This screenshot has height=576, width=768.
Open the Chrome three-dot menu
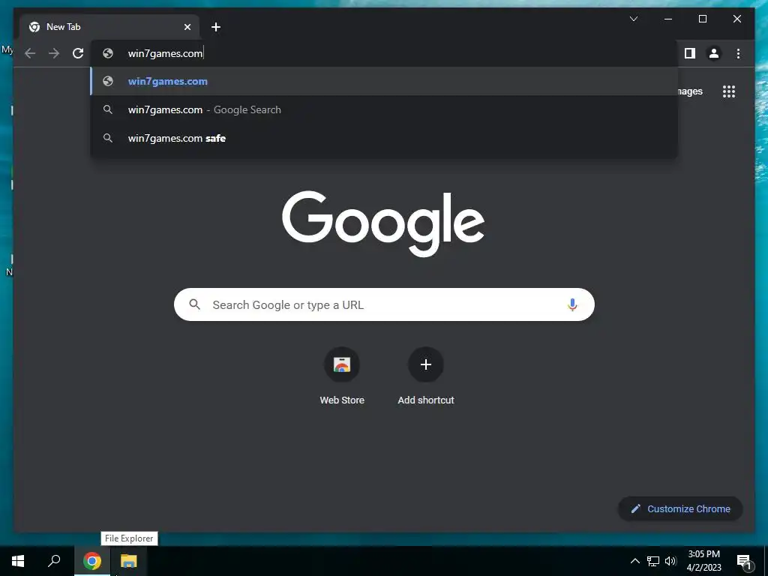coord(738,53)
